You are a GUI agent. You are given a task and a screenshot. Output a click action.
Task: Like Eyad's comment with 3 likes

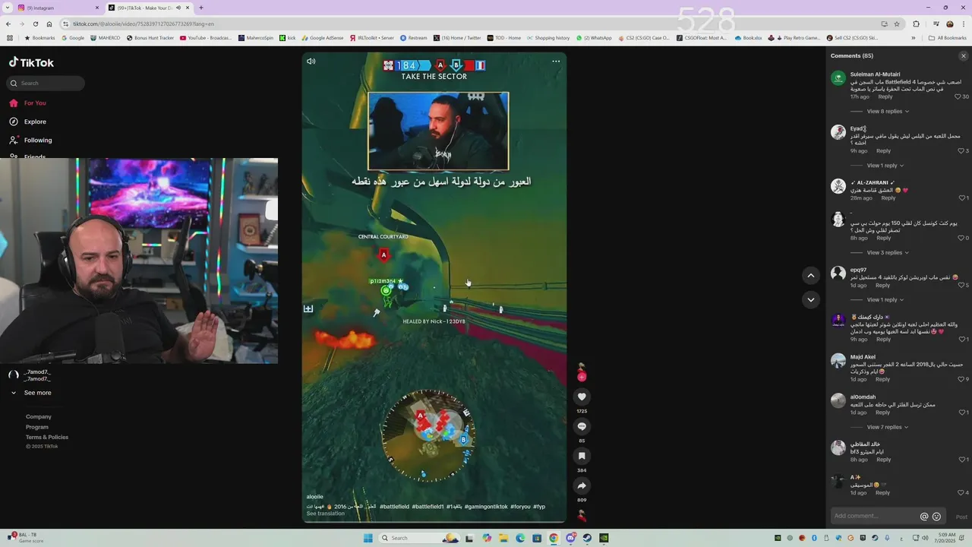point(960,150)
